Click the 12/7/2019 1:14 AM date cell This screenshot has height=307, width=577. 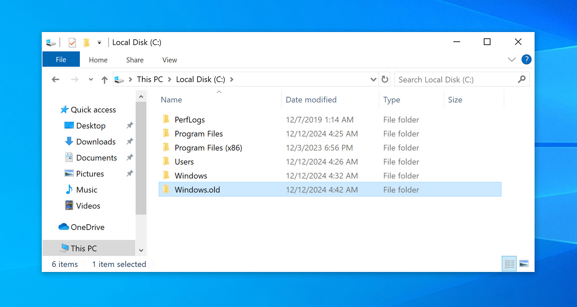(x=320, y=120)
